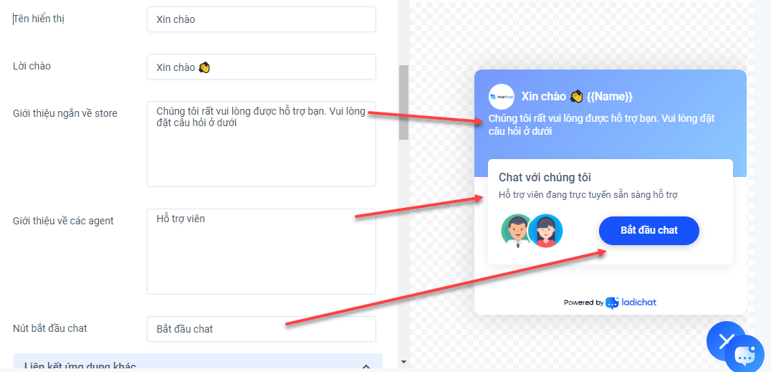Click the female agent avatar
Image resolution: width=771 pixels, height=372 pixels.
click(545, 230)
